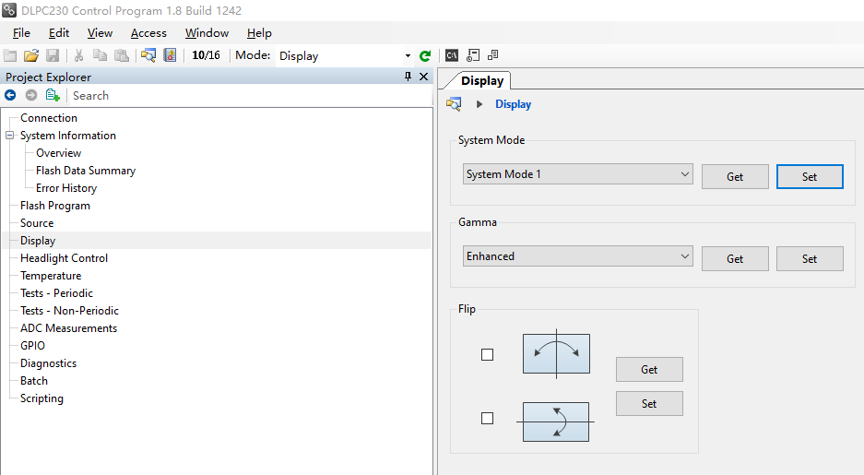This screenshot has height=475, width=864.
Task: Select Overview in the tree
Action: click(58, 152)
